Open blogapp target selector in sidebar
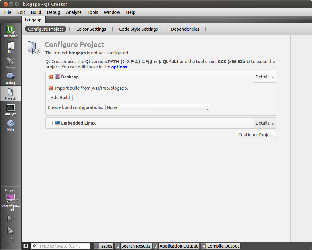 (x=10, y=200)
